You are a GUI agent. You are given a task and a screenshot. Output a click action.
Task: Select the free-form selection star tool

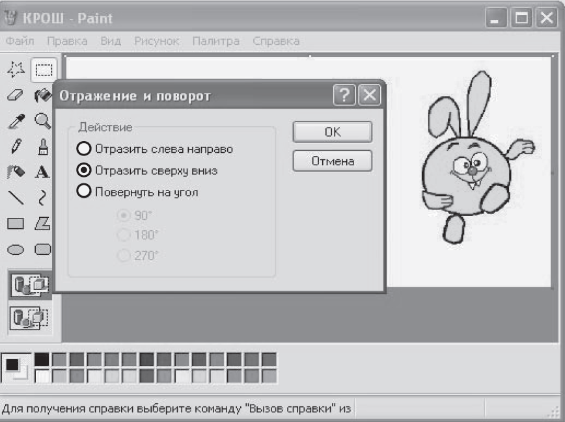(x=16, y=70)
